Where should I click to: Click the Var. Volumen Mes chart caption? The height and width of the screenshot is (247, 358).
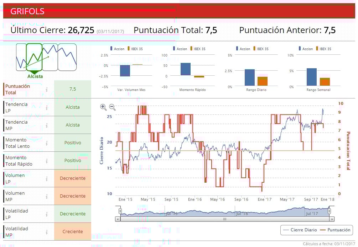131,90
